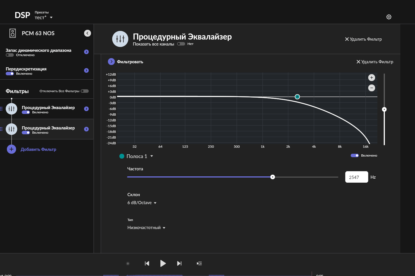Zoom out the EQ graph with minus
The height and width of the screenshot is (276, 415).
click(372, 88)
